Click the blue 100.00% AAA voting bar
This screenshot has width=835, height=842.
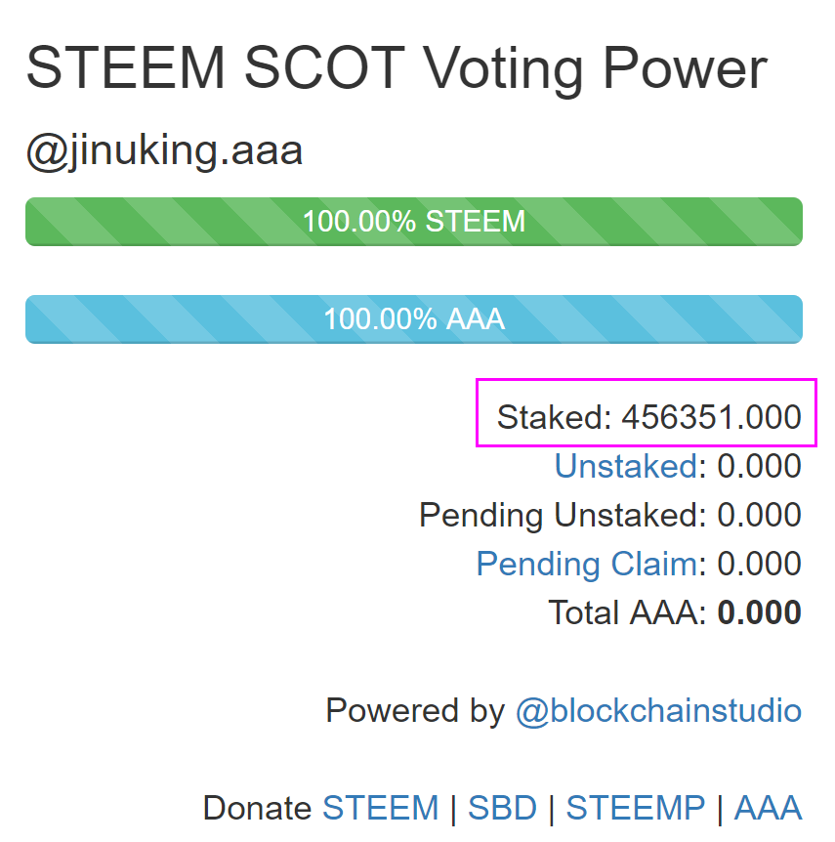414,319
